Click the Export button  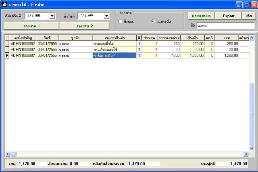coord(229,16)
